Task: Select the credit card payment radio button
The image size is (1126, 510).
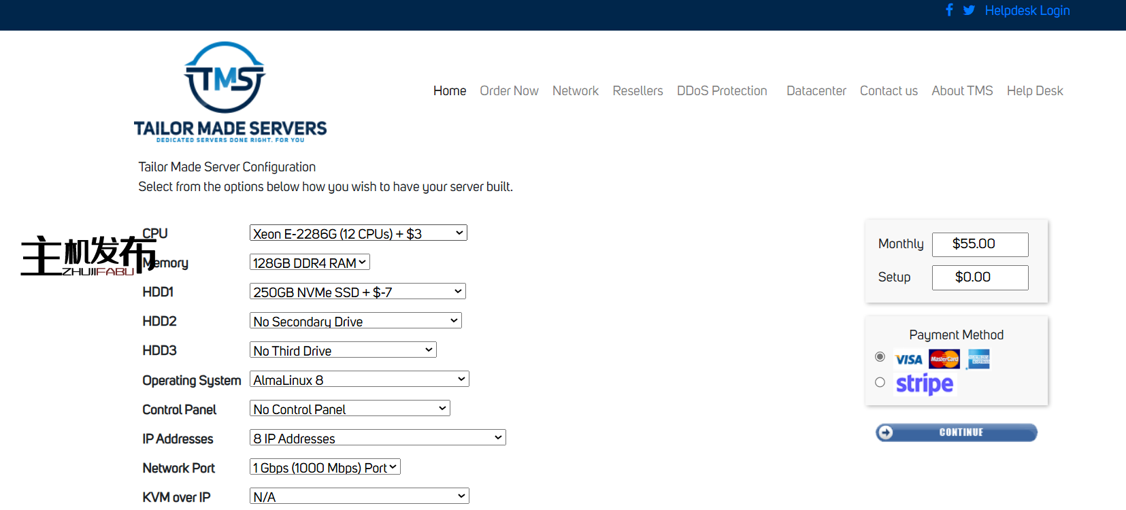Action: (880, 357)
